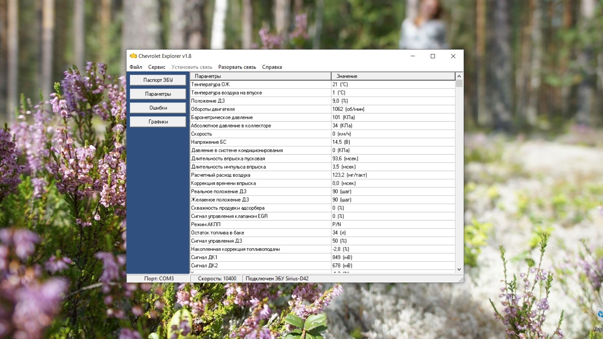Screen dimensions: 603x339
Task: Select Желаемое положение ДЗ row
Action: pyautogui.click(x=323, y=200)
